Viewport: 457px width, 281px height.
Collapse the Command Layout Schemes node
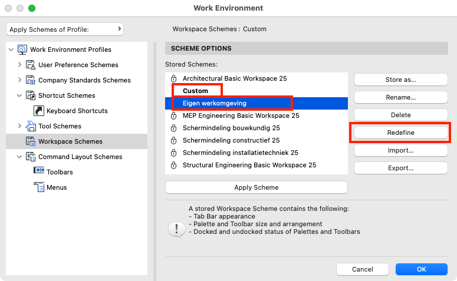(19, 157)
